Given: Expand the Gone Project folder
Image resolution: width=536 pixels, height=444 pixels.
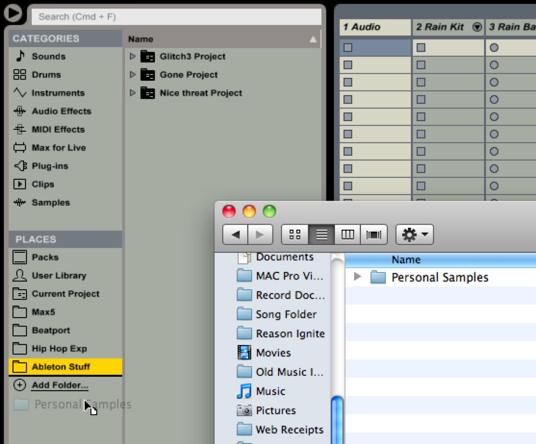Looking at the screenshot, I should coord(133,74).
